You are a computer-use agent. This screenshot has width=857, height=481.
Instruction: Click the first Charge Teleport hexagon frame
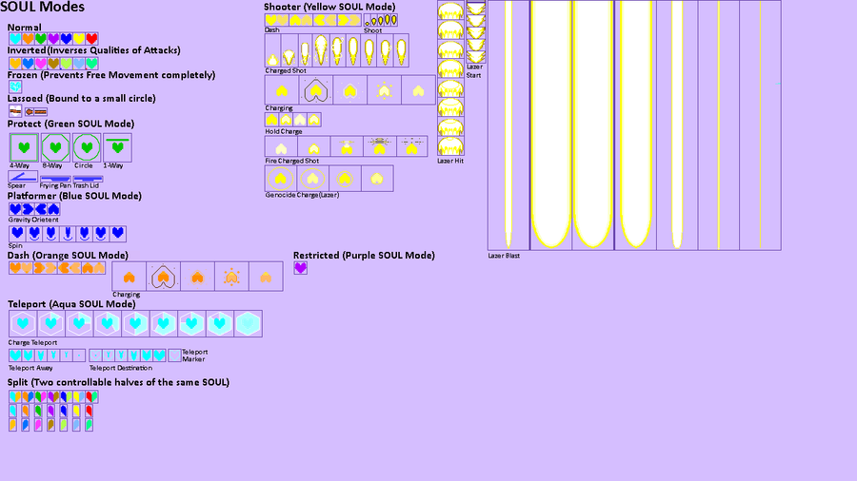(x=23, y=324)
